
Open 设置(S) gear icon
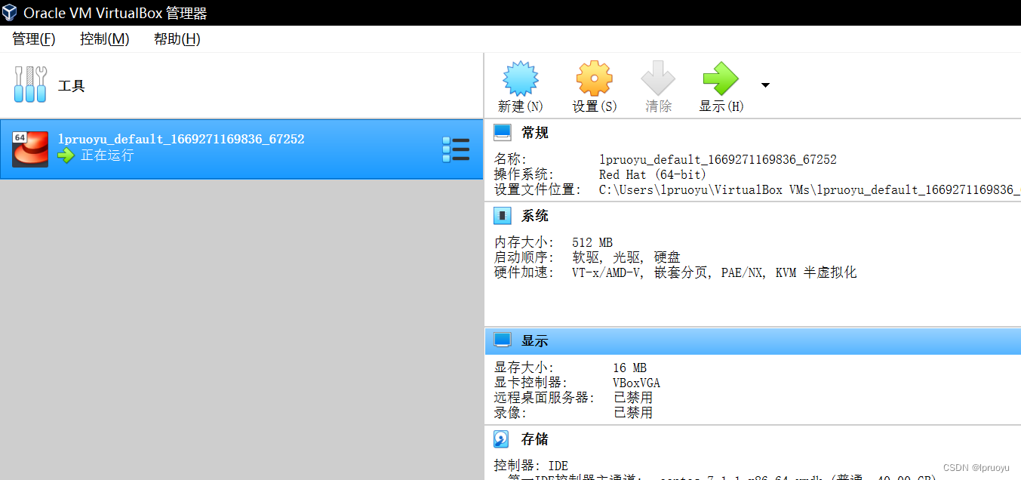pyautogui.click(x=595, y=78)
